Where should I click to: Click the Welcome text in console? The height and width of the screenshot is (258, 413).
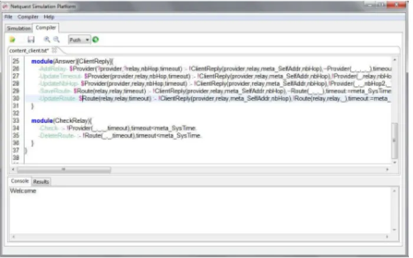point(23,191)
